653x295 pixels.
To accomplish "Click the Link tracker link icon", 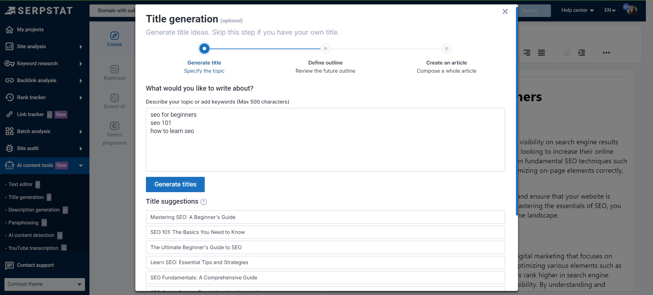I will tap(10, 114).
